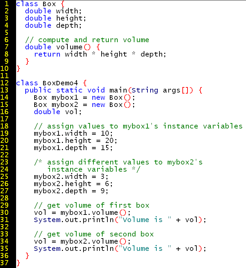Click the System.out.println statement on line 35

point(120,249)
